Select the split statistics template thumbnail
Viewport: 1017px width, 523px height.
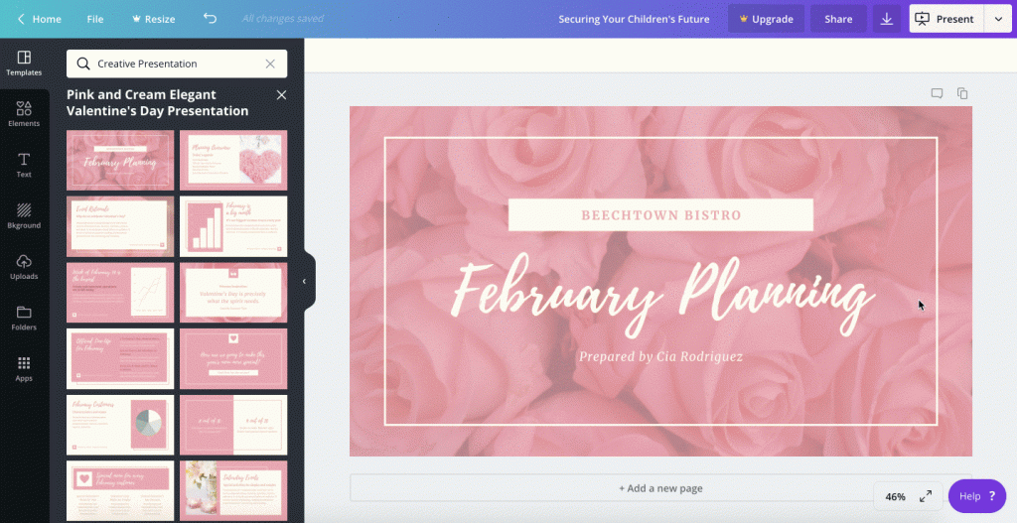tap(233, 425)
